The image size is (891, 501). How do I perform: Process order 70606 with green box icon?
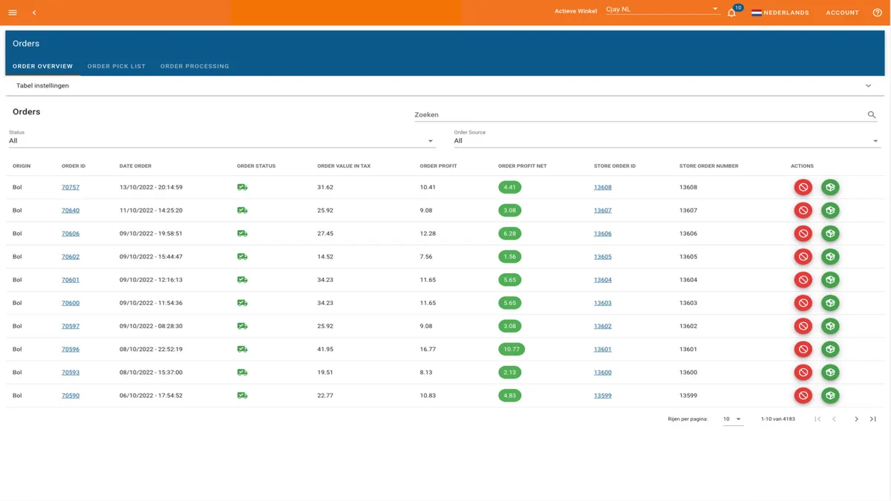tap(830, 233)
